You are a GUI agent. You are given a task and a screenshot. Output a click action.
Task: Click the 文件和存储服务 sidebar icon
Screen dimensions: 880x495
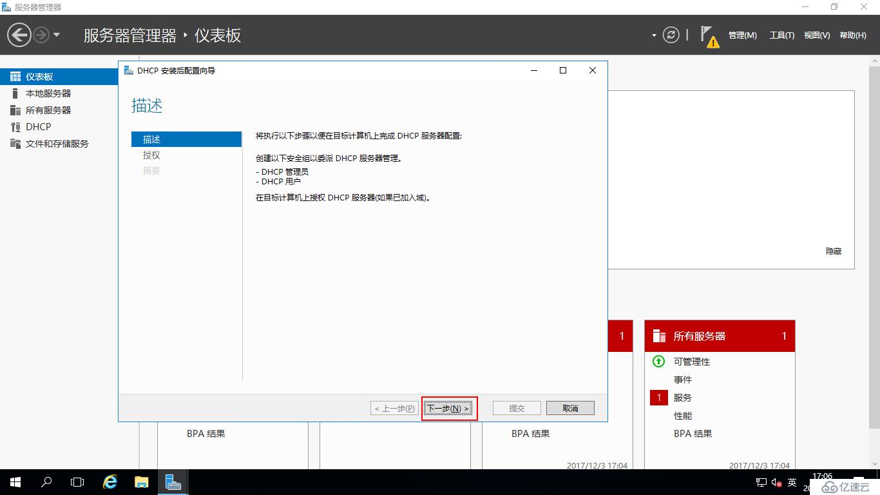tap(15, 144)
